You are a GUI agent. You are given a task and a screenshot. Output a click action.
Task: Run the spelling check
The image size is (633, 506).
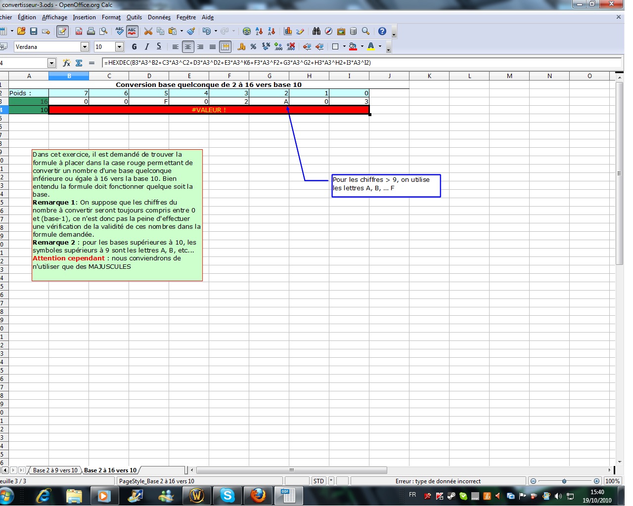pyautogui.click(x=120, y=31)
